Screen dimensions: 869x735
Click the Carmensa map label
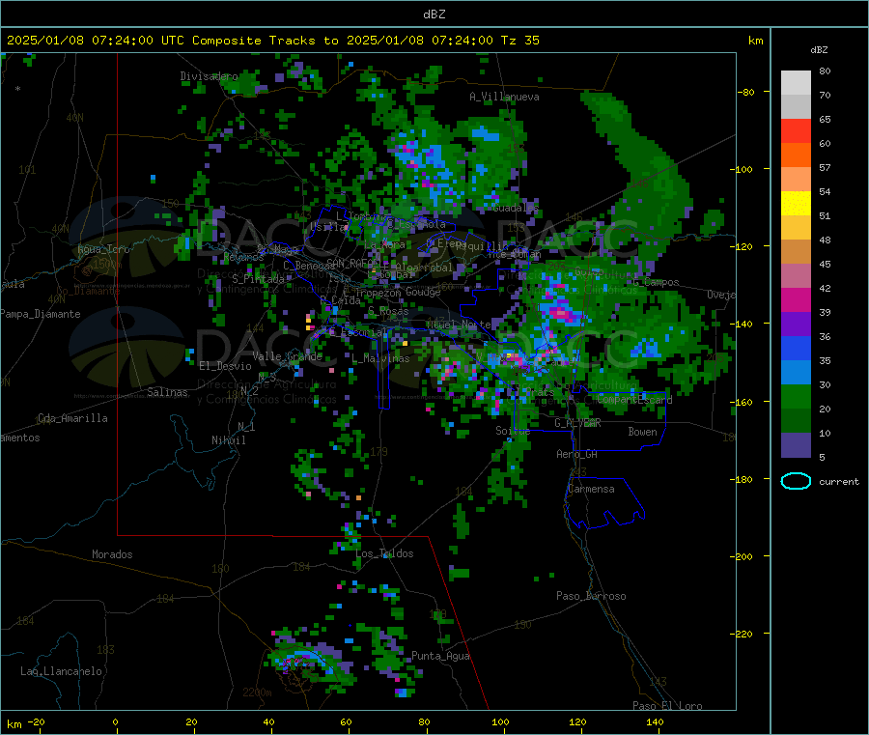tap(591, 489)
